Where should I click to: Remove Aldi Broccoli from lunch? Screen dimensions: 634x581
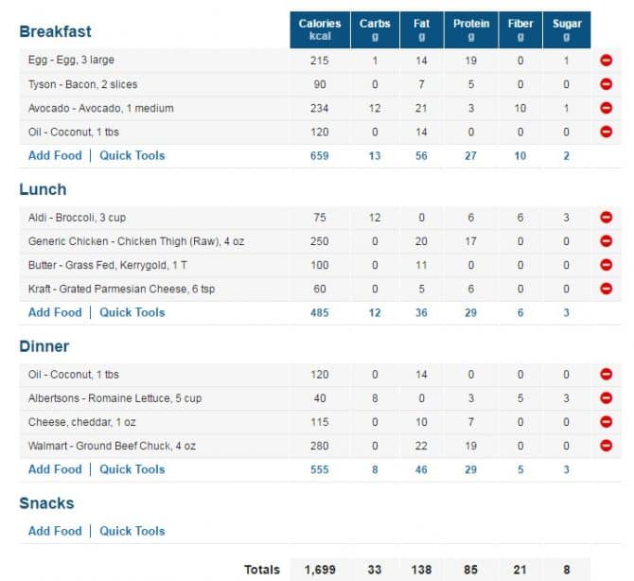606,217
